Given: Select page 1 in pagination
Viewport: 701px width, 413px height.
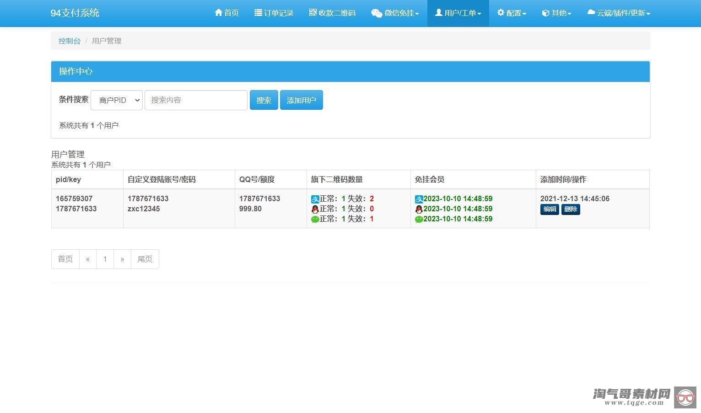Looking at the screenshot, I should click(105, 259).
